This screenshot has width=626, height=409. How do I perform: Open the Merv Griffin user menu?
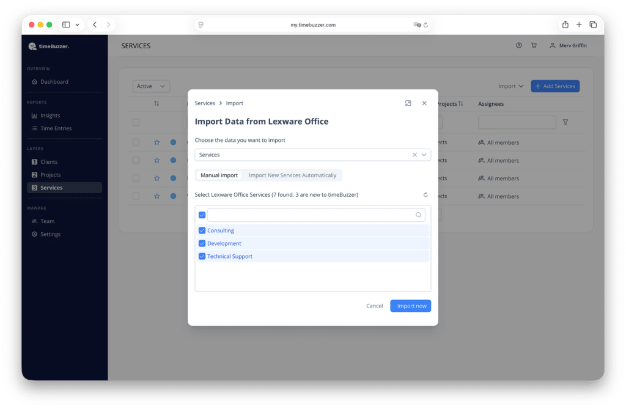568,45
